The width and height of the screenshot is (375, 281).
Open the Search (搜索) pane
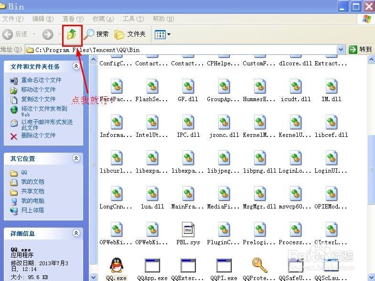click(96, 34)
